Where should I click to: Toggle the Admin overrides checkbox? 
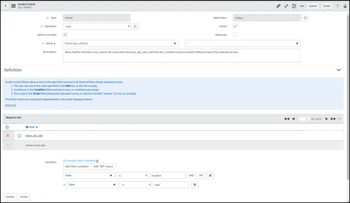click(65, 35)
